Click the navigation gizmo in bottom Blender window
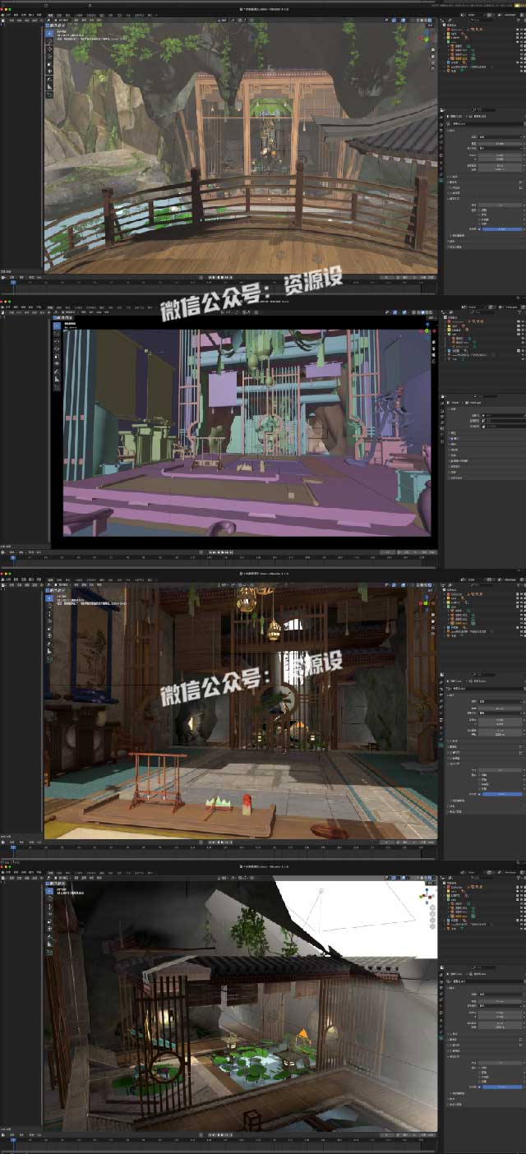The height and width of the screenshot is (1154, 526). click(x=427, y=896)
